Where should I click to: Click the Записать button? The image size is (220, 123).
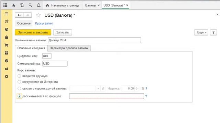click(x=63, y=32)
